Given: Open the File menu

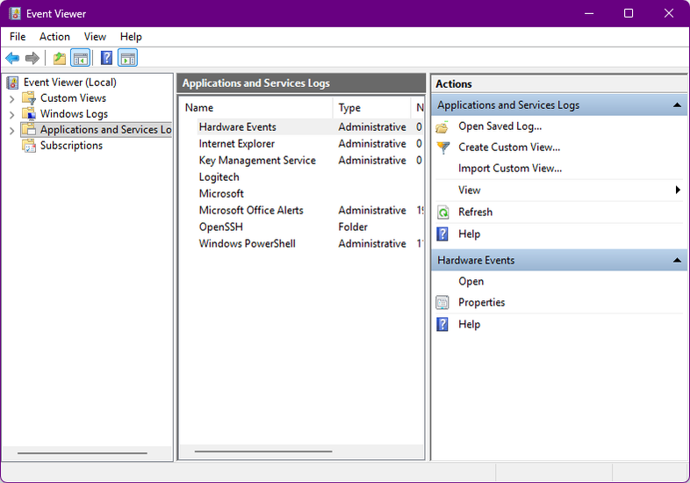Looking at the screenshot, I should [x=18, y=37].
